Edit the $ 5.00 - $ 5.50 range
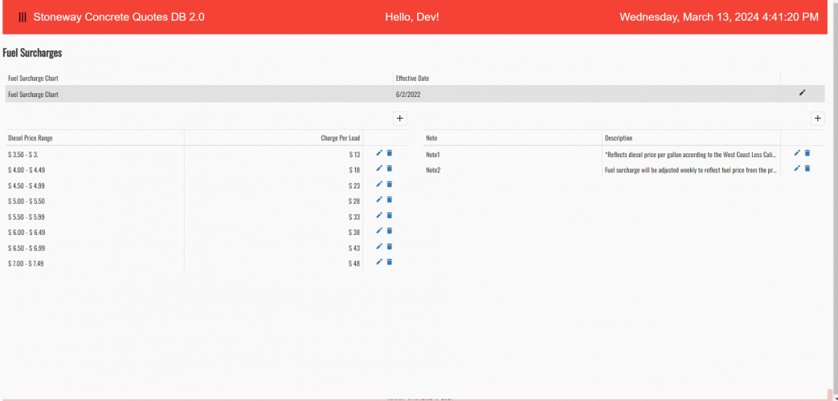838x401 pixels. coord(379,200)
